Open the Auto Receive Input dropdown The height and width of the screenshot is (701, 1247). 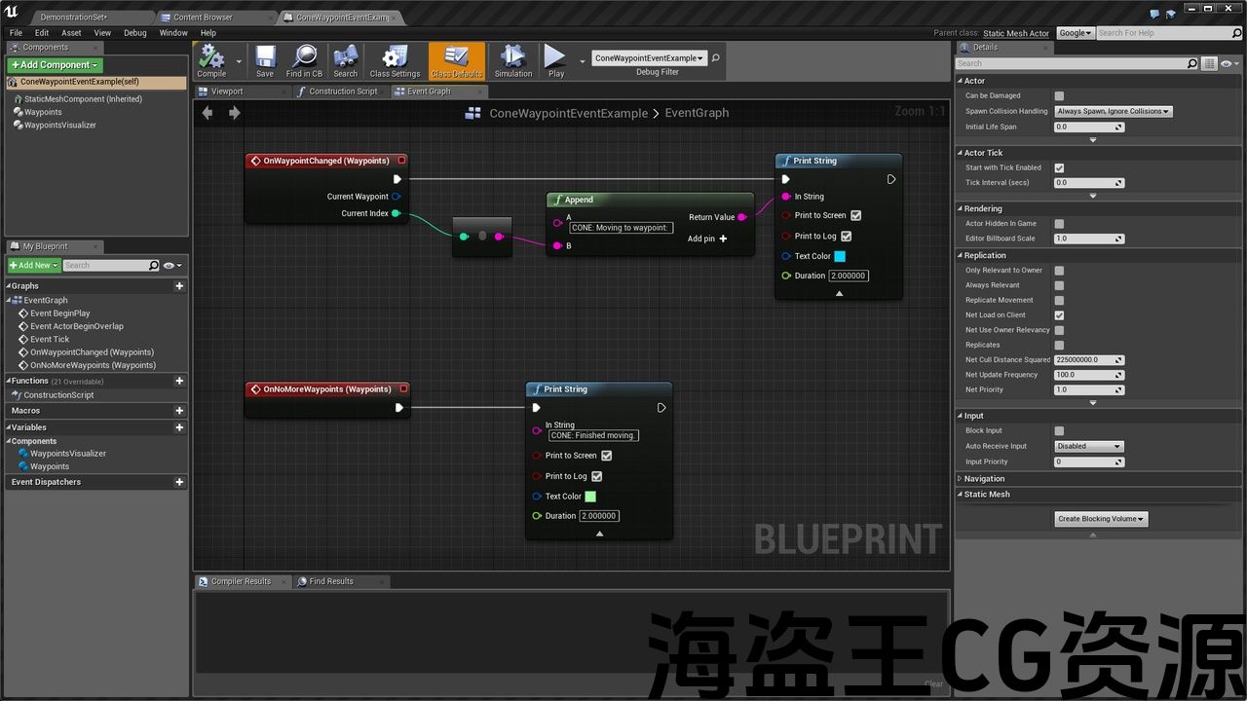(x=1089, y=446)
